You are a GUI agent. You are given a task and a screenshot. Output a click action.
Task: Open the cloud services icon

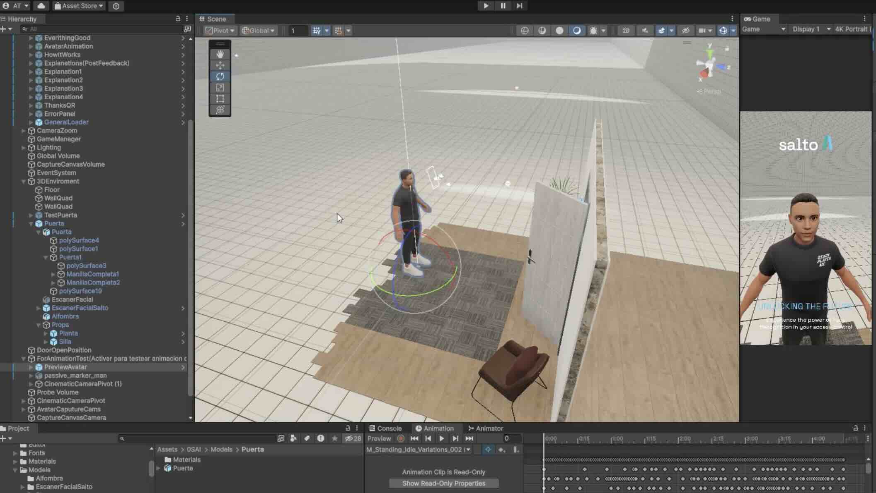(x=41, y=6)
